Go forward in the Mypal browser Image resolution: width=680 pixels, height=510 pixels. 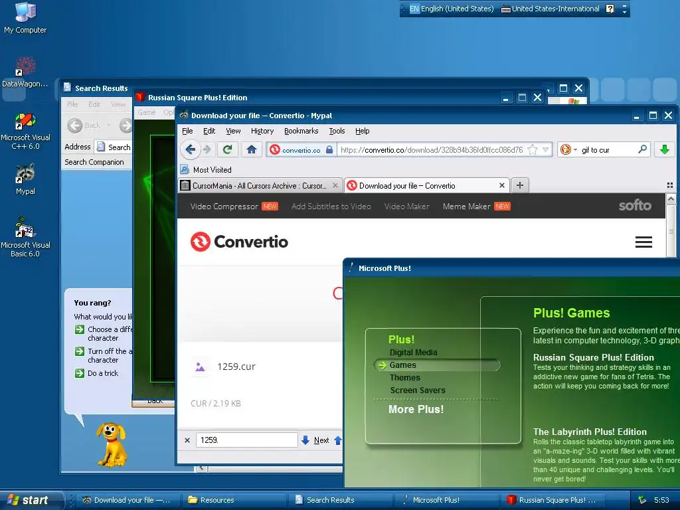pos(207,149)
